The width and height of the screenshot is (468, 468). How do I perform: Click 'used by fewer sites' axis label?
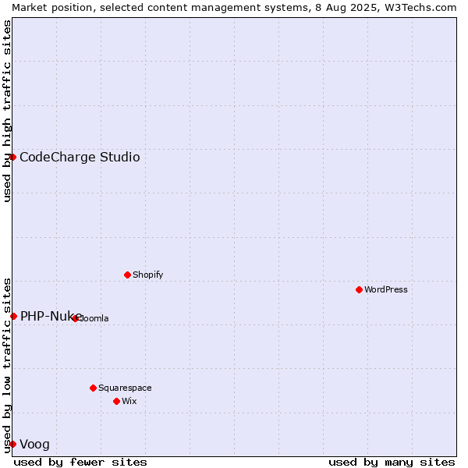pyautogui.click(x=80, y=463)
